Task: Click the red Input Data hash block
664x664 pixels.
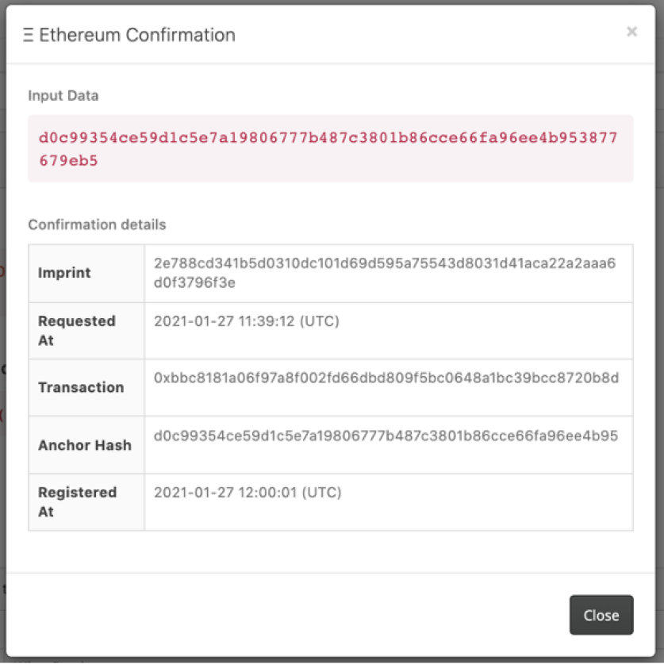Action: [x=330, y=148]
